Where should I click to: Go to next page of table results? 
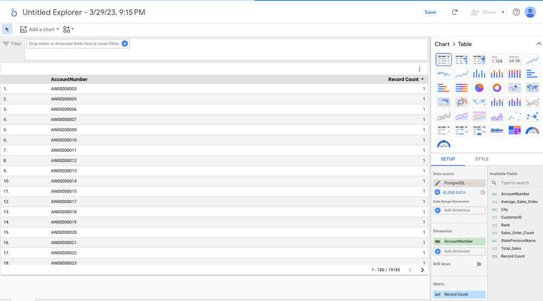tap(422, 270)
